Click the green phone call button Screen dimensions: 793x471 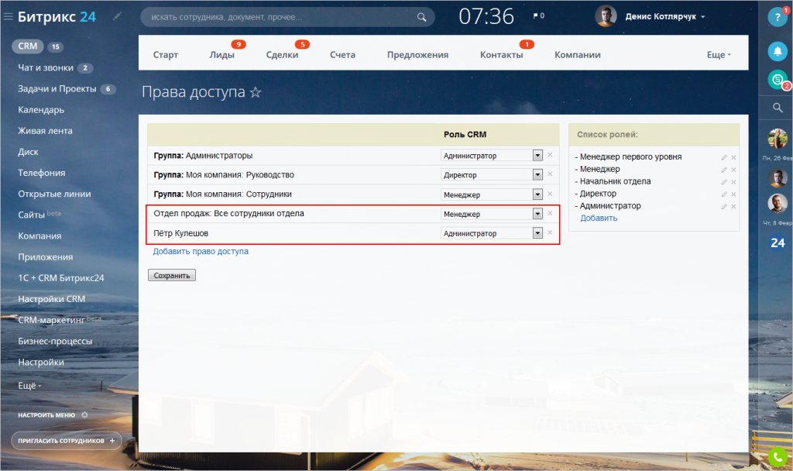point(778,457)
